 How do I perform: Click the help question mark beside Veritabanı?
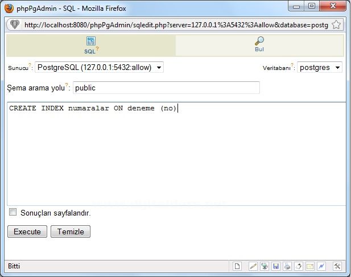pyautogui.click(x=292, y=65)
